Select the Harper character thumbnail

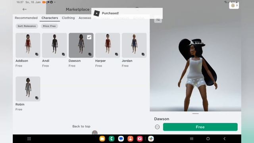108,45
